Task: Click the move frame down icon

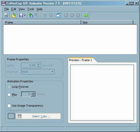Action: click(51, 15)
